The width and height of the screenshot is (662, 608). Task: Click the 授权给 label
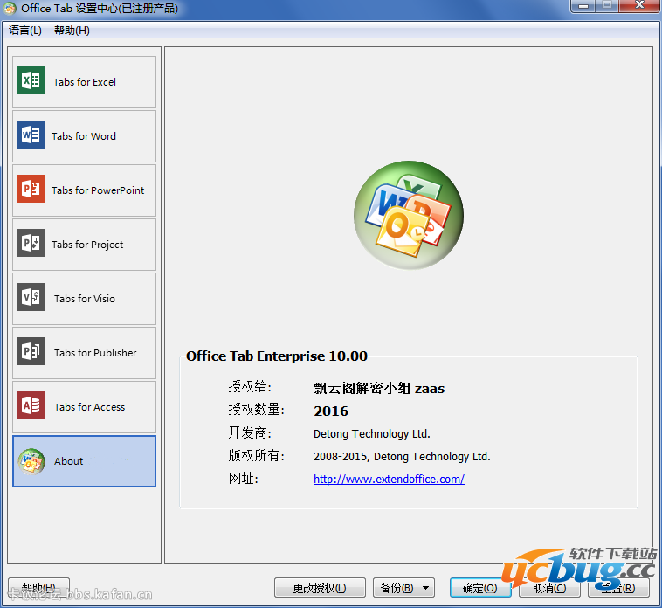pyautogui.click(x=250, y=387)
